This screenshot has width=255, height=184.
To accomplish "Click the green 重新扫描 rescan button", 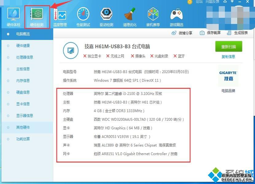I will click(x=229, y=46).
